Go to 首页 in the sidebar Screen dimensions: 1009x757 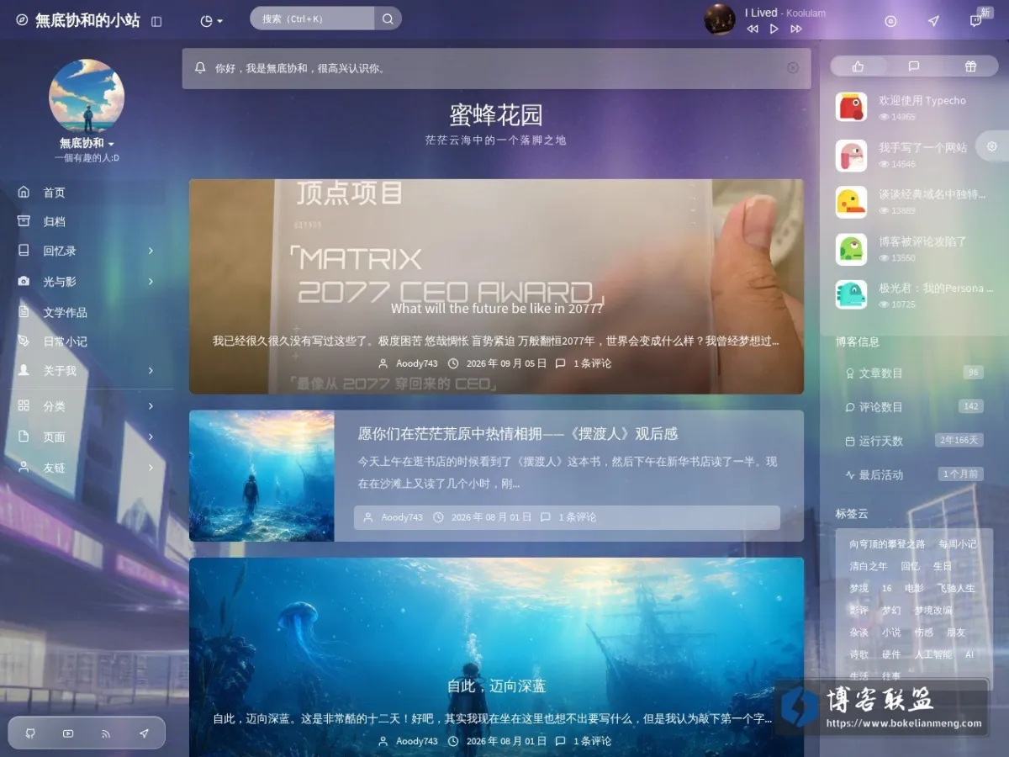(x=87, y=193)
